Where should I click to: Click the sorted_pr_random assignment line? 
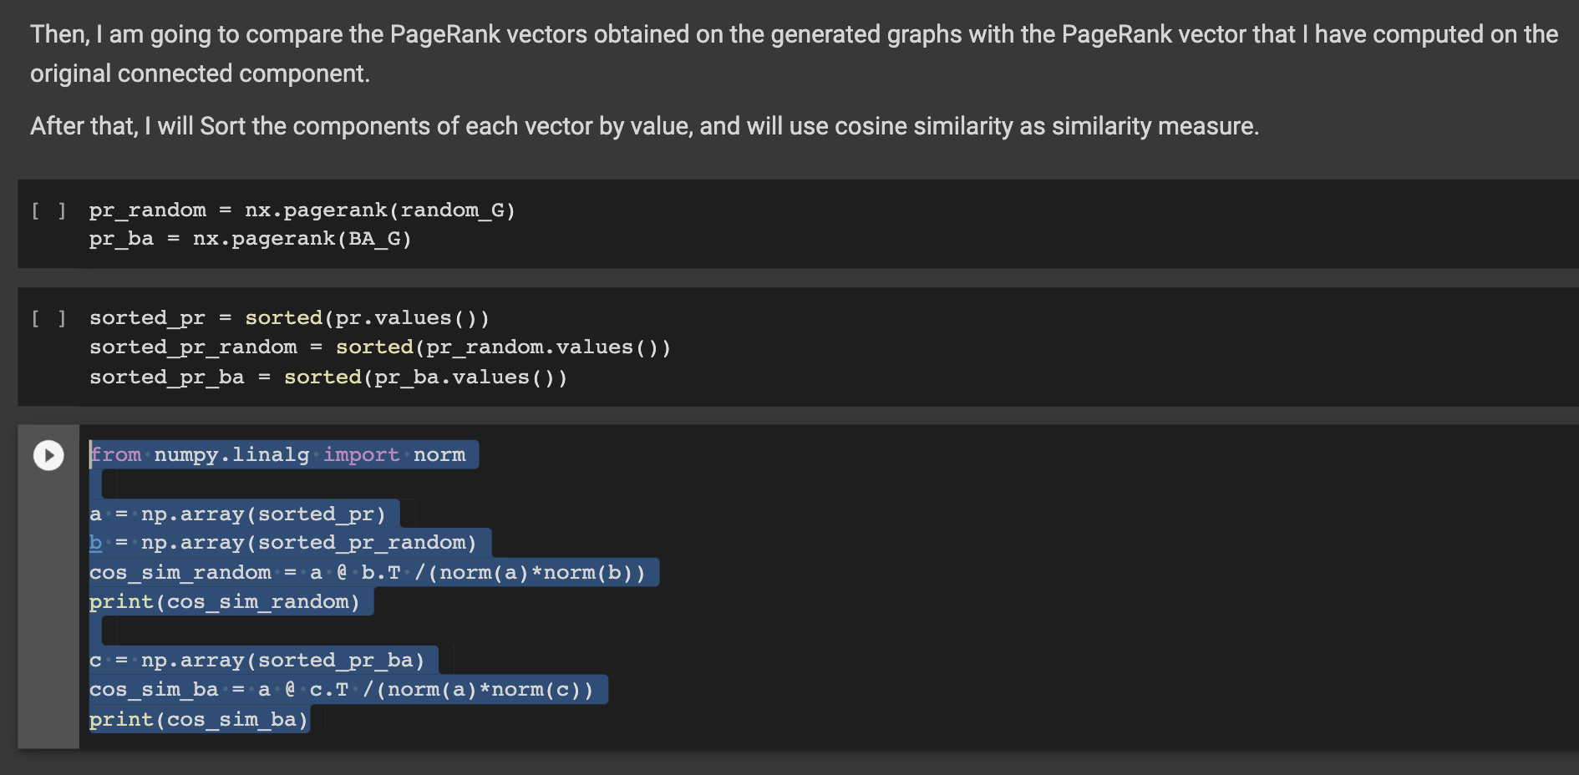(x=379, y=347)
